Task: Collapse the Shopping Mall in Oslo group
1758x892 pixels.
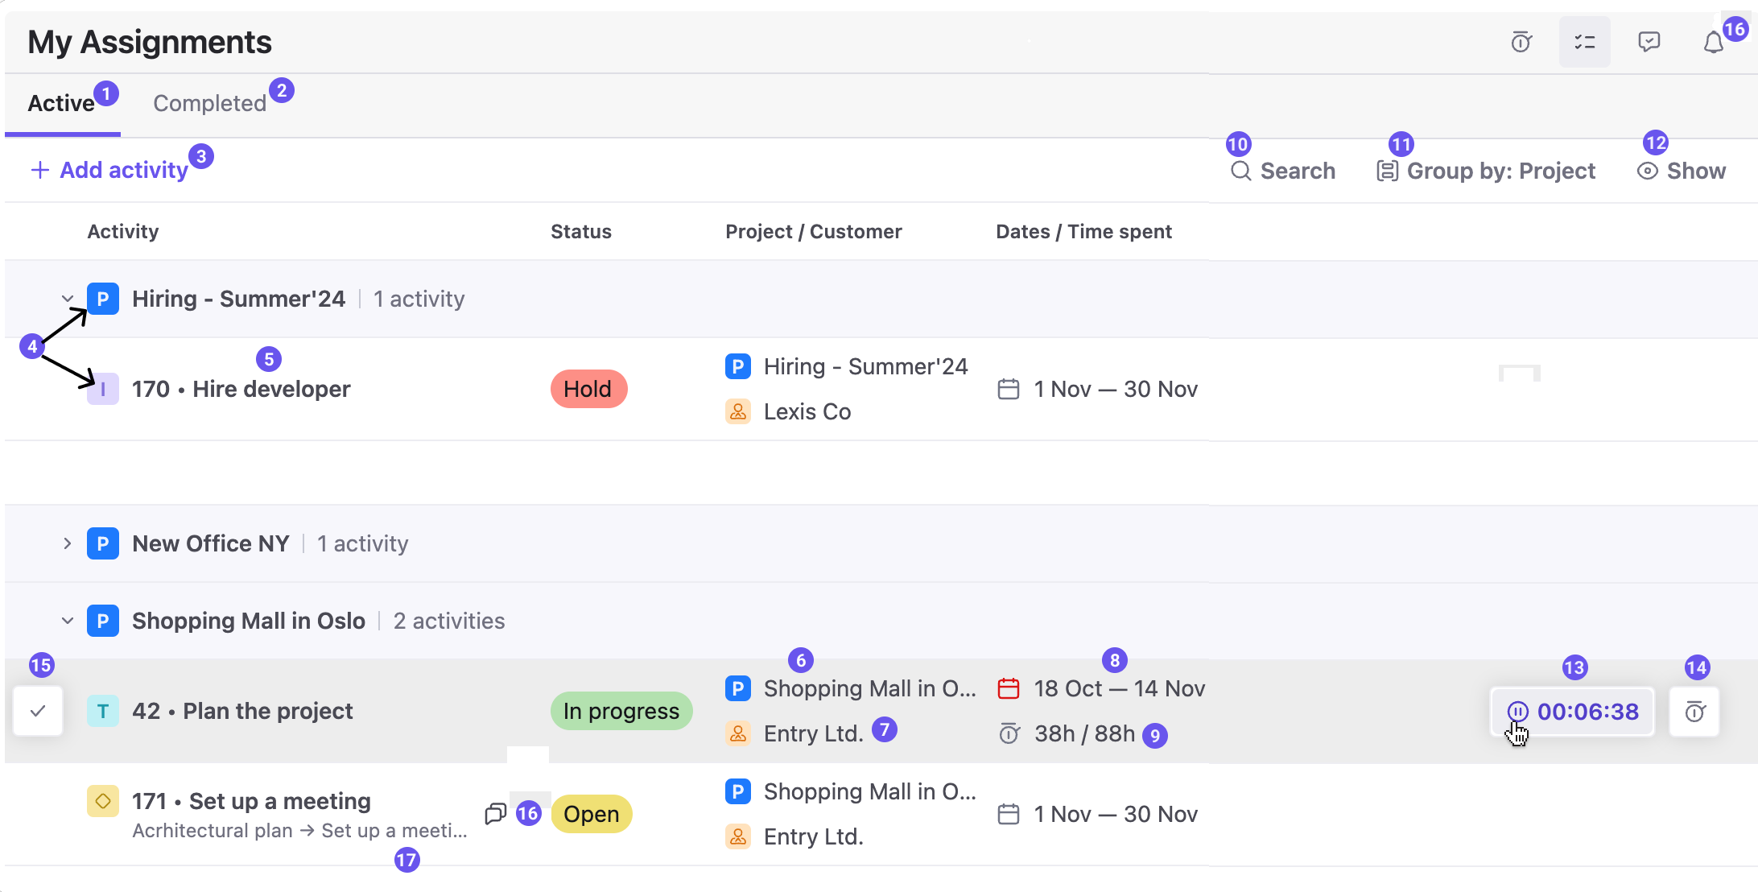Action: pyautogui.click(x=67, y=620)
